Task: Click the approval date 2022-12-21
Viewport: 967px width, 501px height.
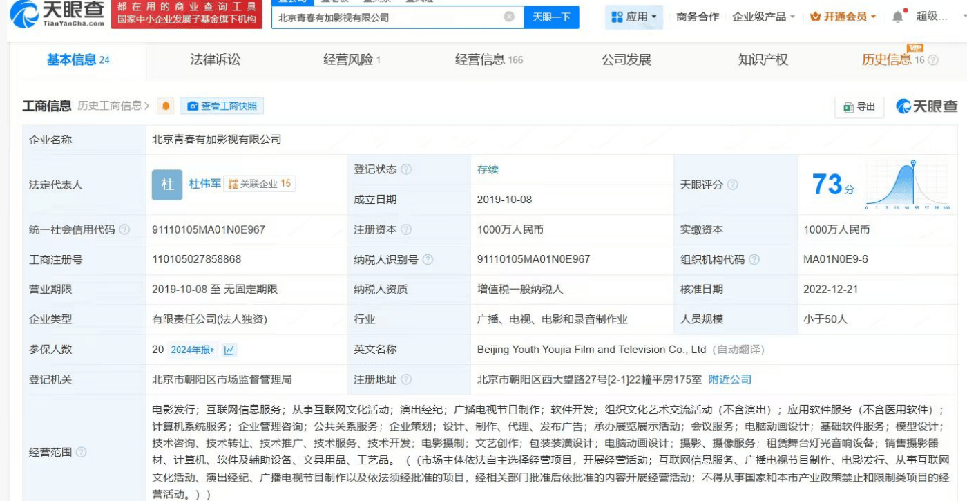Action: tap(831, 290)
